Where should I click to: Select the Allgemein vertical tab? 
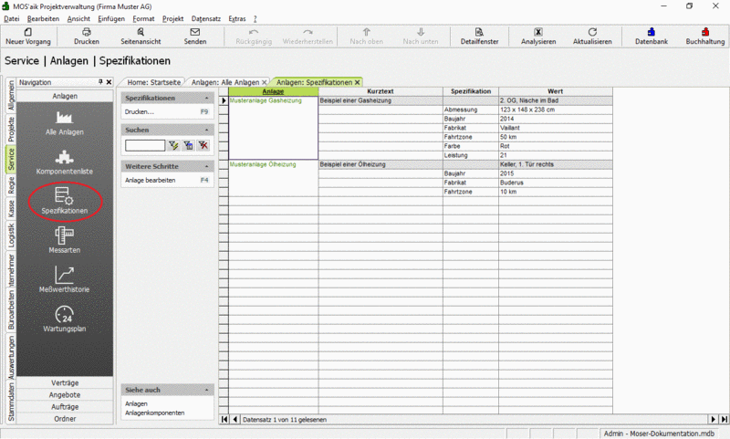click(11, 95)
